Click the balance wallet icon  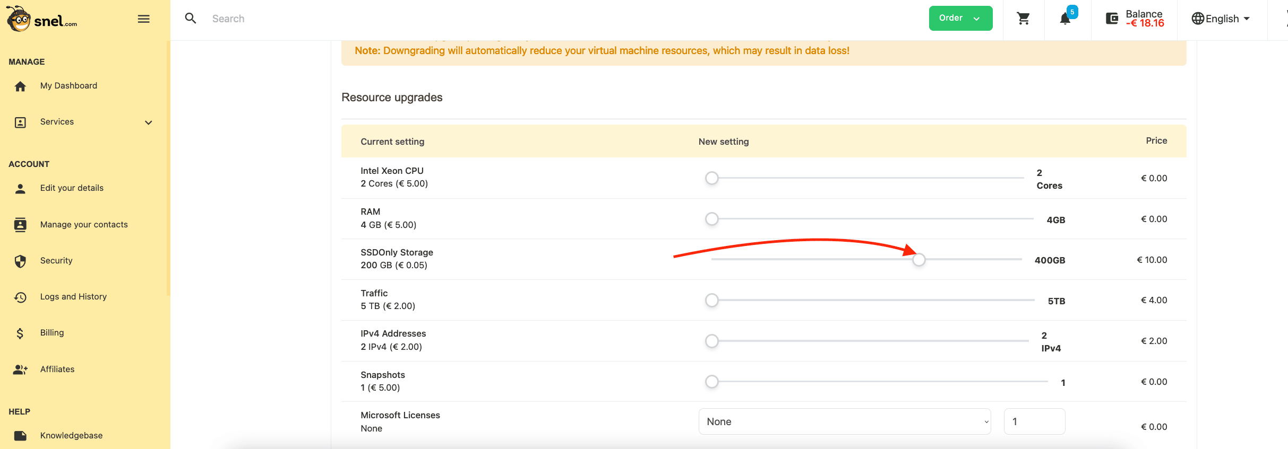click(x=1112, y=19)
